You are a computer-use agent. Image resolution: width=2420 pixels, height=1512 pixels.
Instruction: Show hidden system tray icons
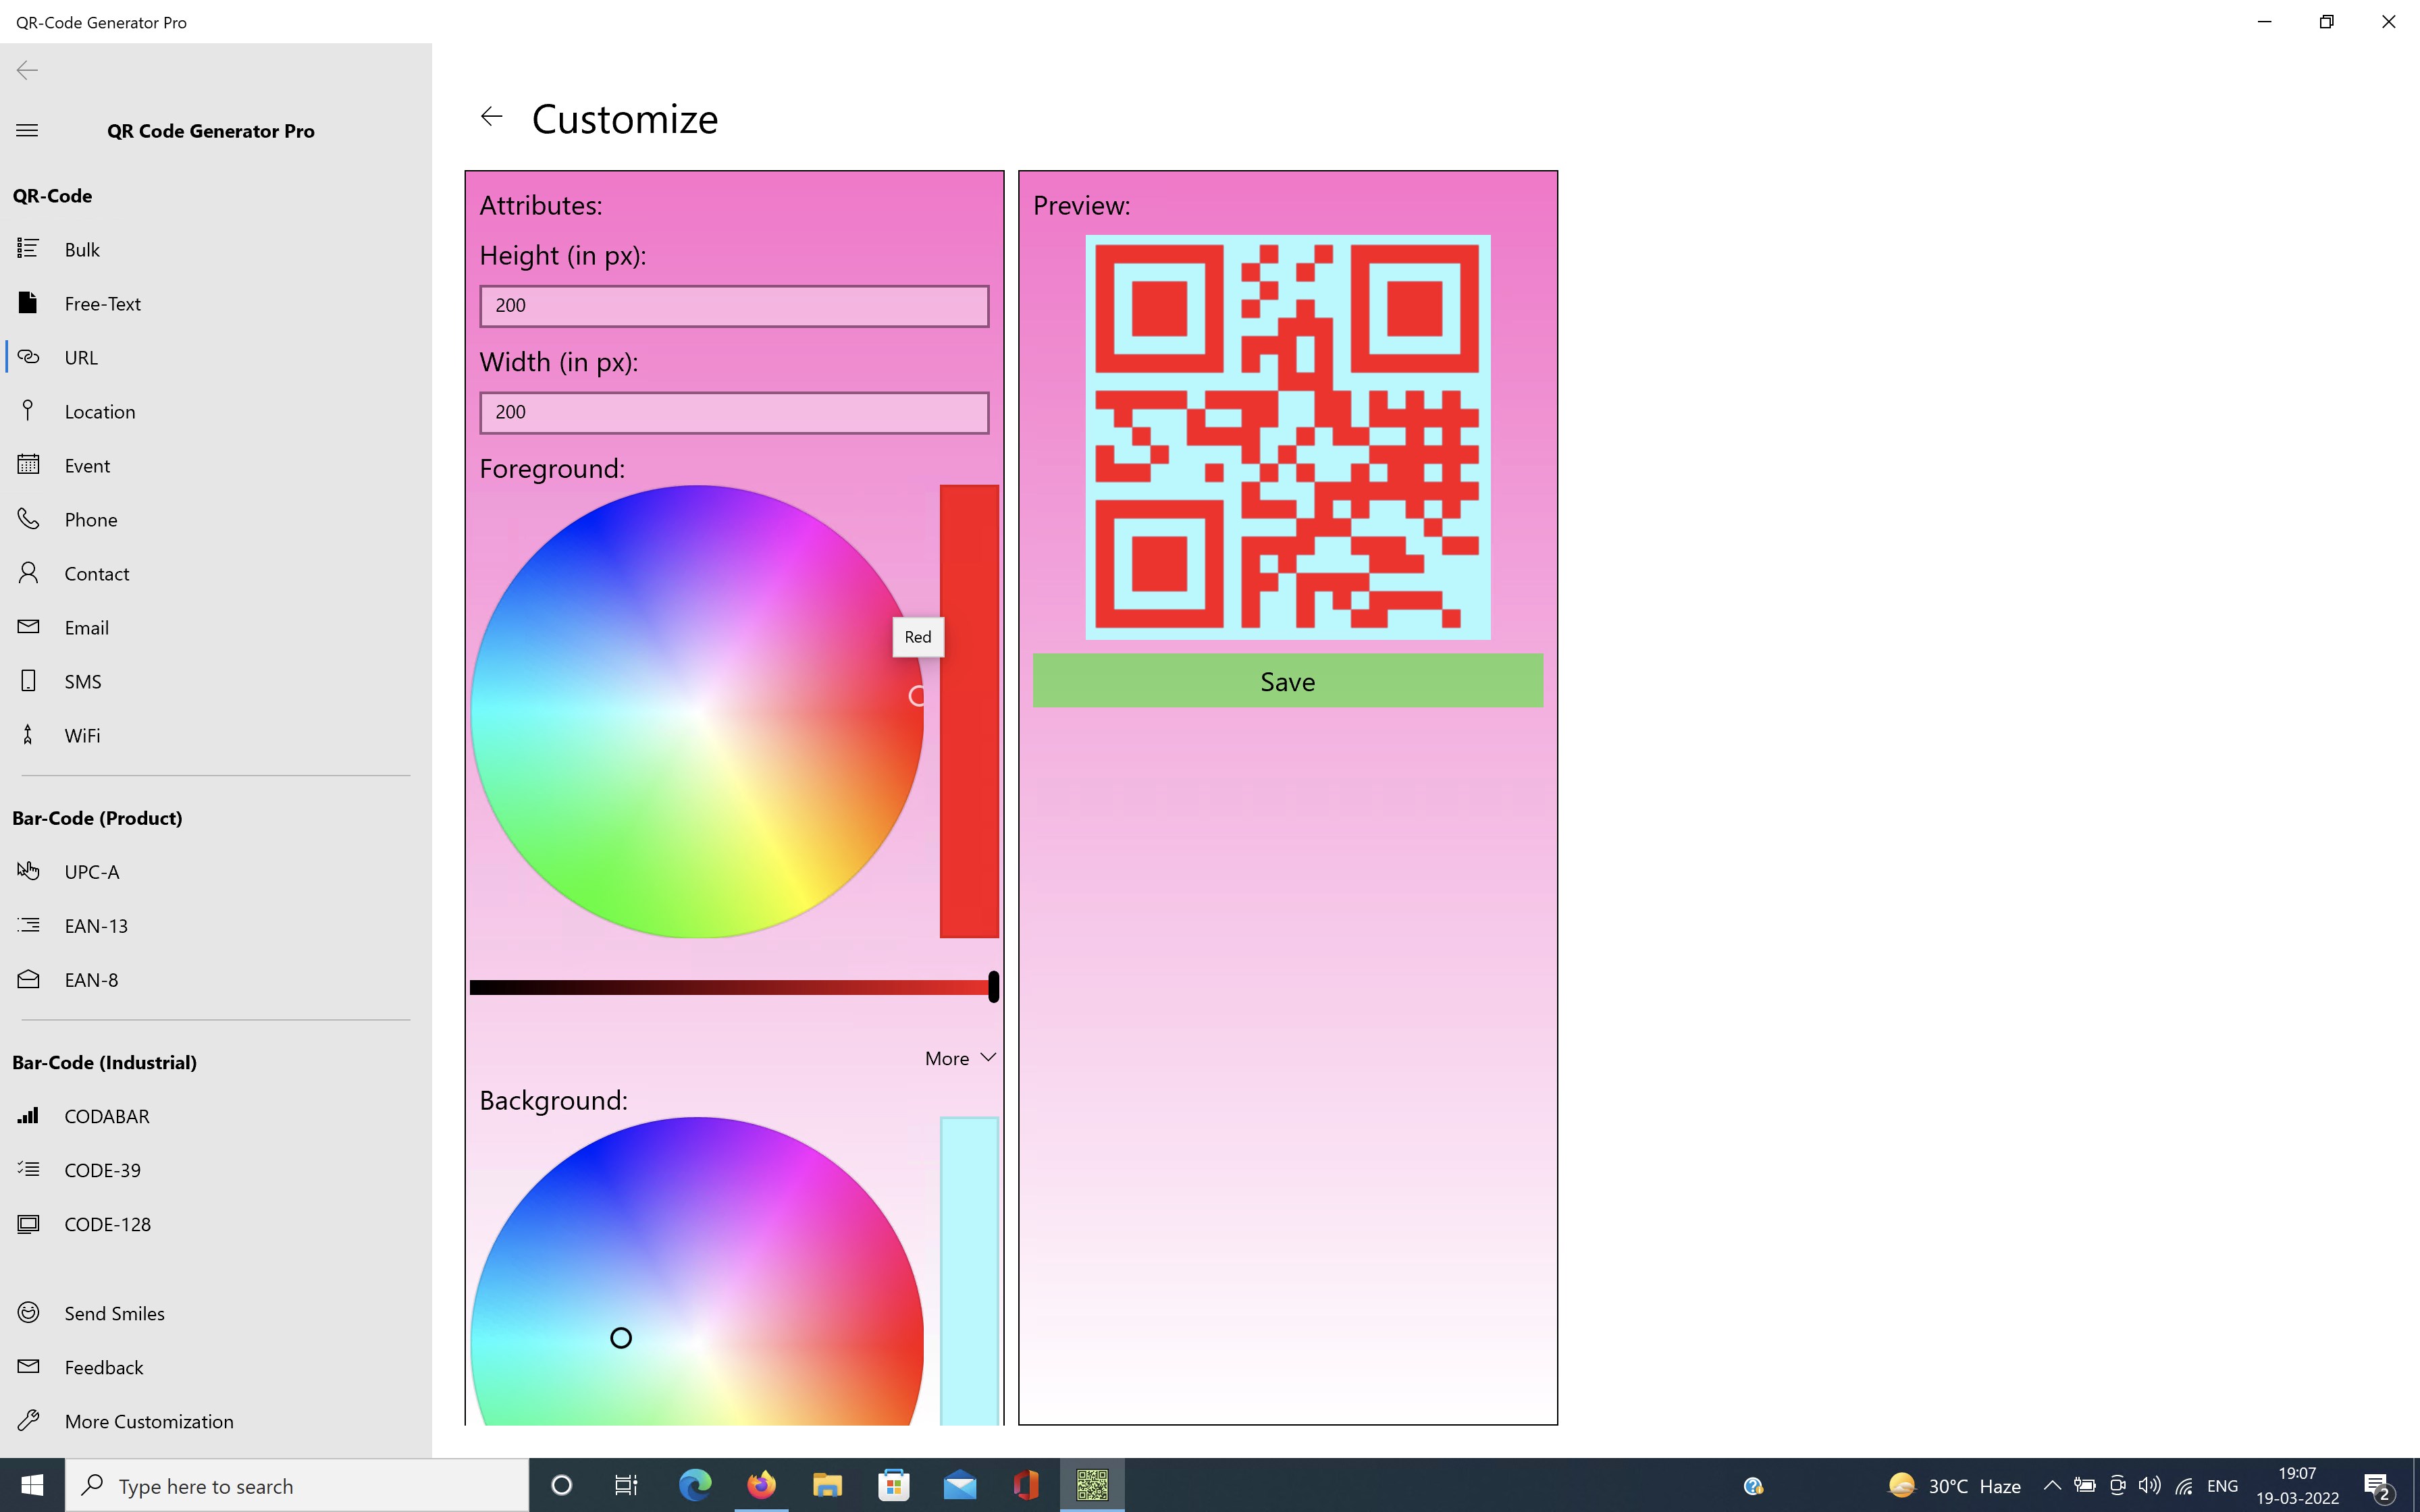pos(2051,1485)
